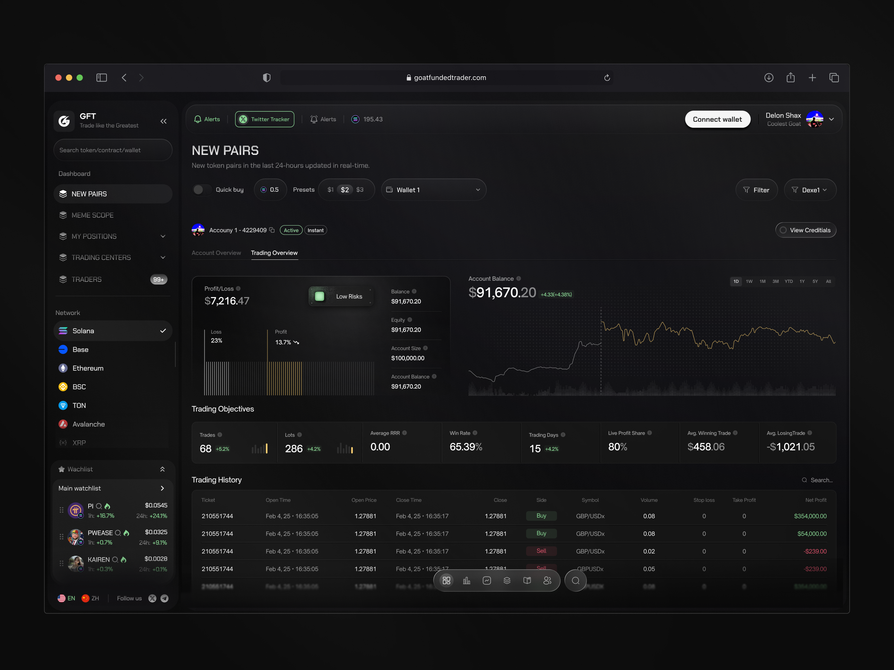Click the traders people icon in bottom toolbar
Viewport: 894px width, 670px height.
[x=548, y=580]
